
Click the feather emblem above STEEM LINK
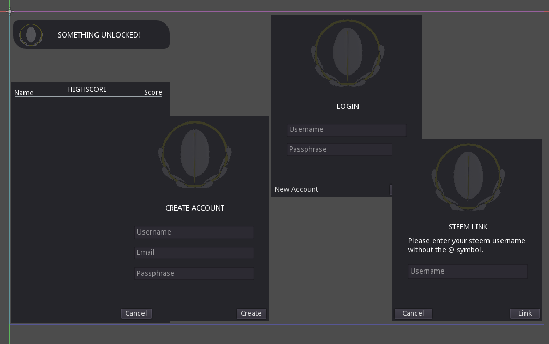(x=468, y=176)
